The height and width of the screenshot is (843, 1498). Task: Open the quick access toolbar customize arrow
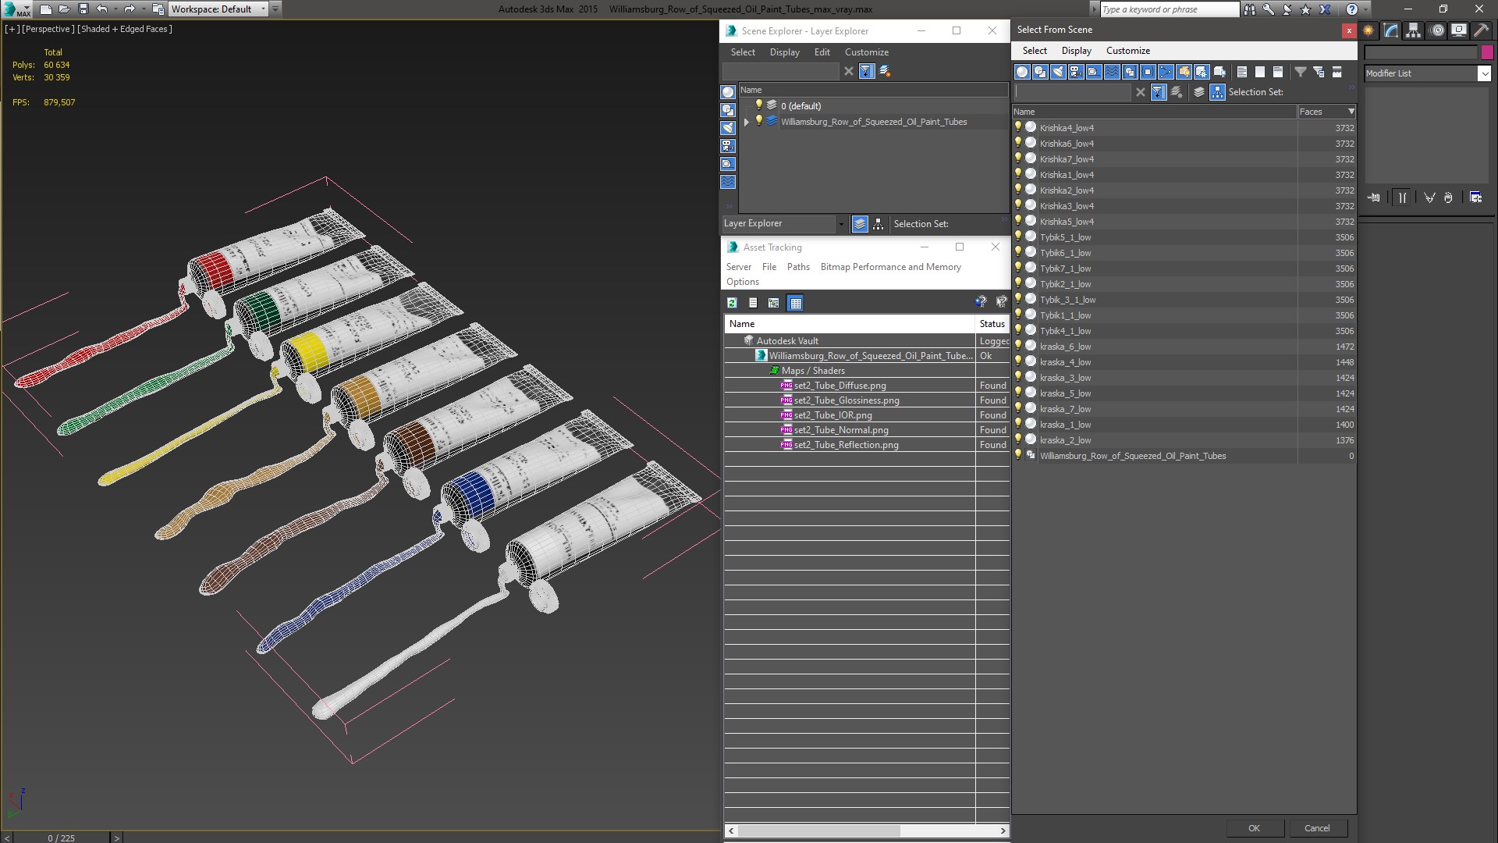pyautogui.click(x=275, y=9)
